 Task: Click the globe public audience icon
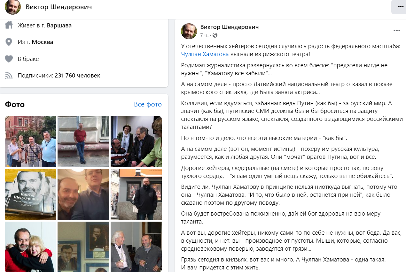[x=215, y=35]
